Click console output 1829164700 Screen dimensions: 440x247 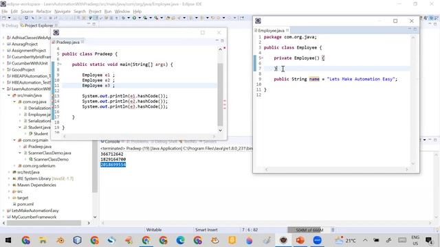[x=113, y=159]
